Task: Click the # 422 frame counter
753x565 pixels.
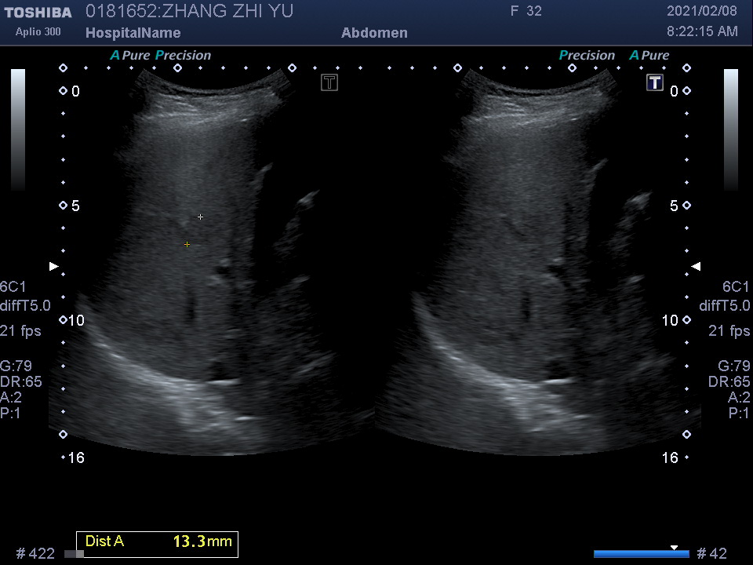Action: click(35, 554)
